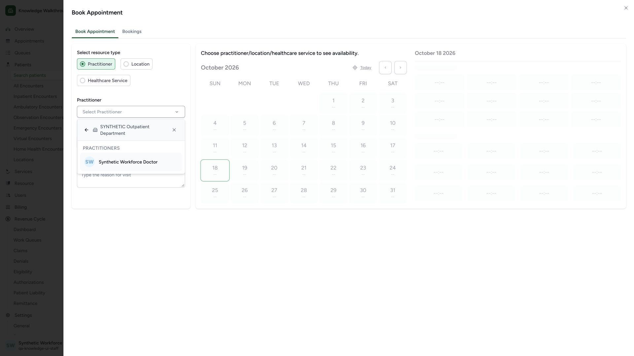Select the Location resource type
Image resolution: width=634 pixels, height=356 pixels.
click(136, 64)
